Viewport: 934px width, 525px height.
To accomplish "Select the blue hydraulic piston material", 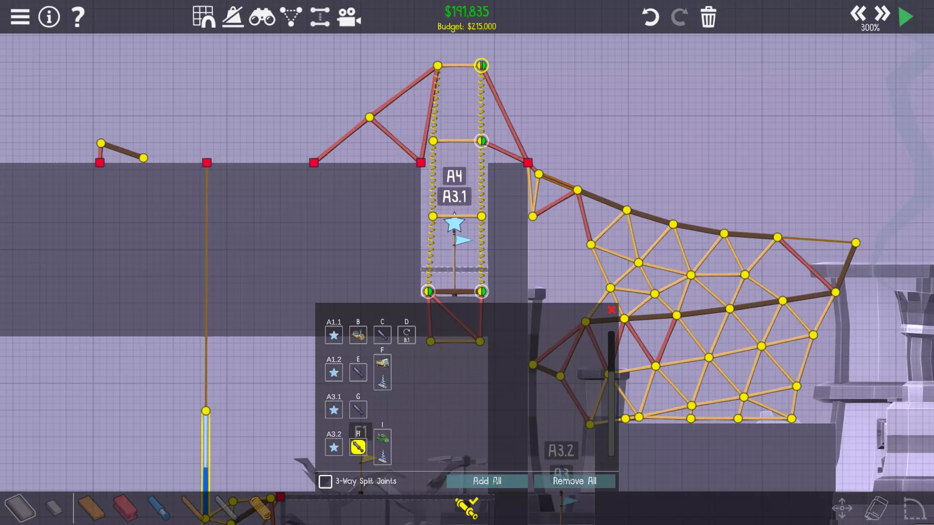I will point(159,508).
